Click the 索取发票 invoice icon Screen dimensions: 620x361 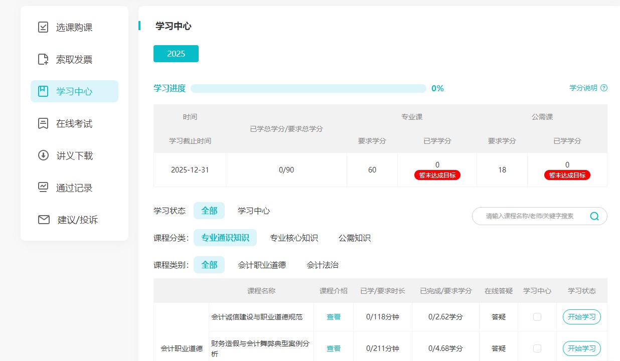coord(44,60)
